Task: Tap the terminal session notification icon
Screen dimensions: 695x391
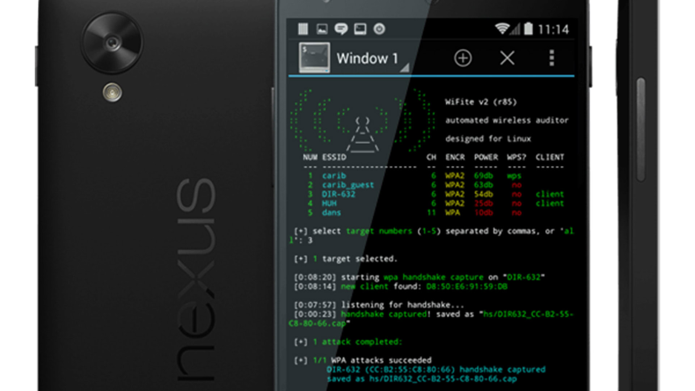Action: 360,29
